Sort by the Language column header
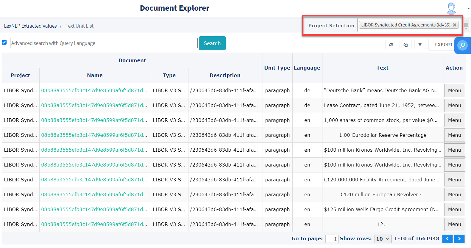The height and width of the screenshot is (248, 471). (307, 68)
